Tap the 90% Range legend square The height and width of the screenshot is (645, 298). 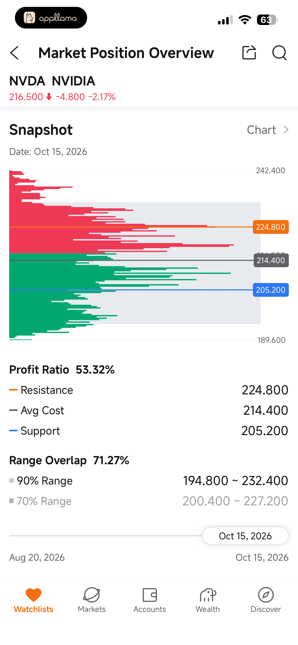click(x=11, y=480)
